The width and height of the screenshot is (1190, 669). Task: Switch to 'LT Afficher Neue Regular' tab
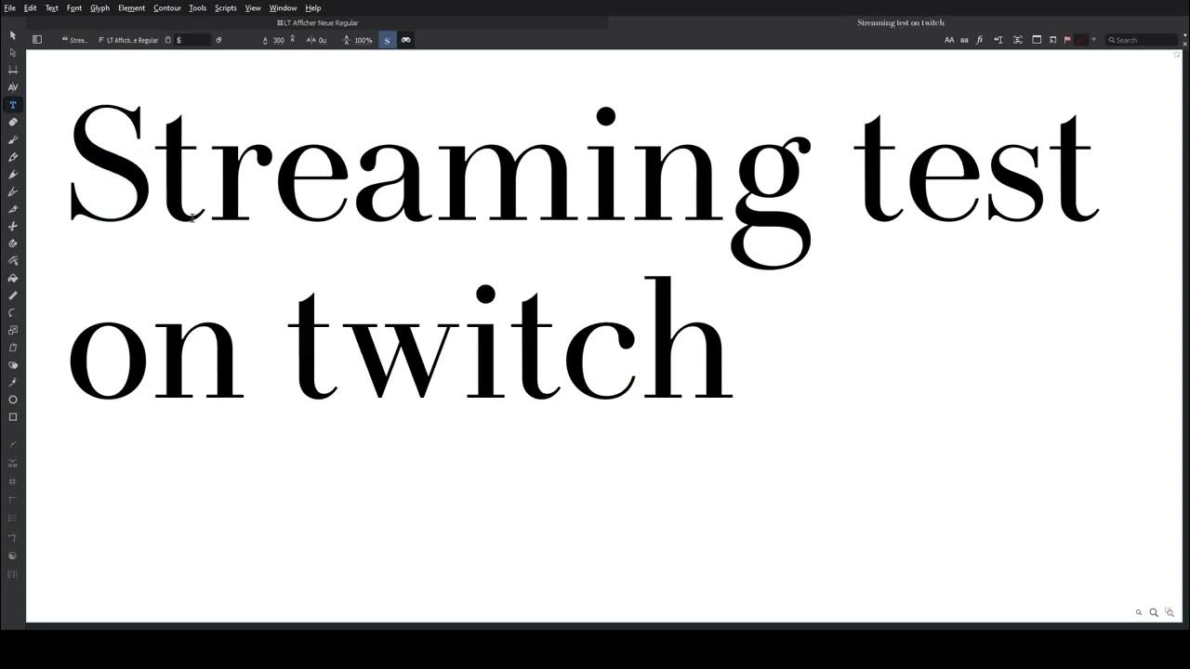click(x=317, y=22)
